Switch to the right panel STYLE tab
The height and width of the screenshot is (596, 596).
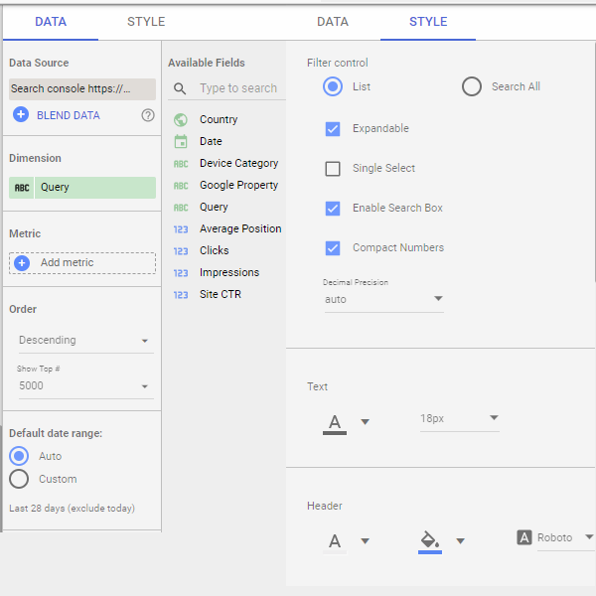428,22
